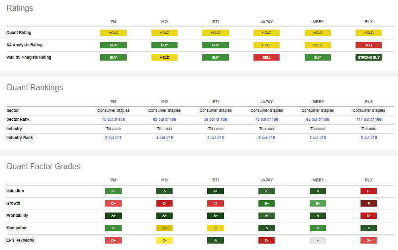
Task: Click the Wall St. Analysts Rating label
Action: pyautogui.click(x=29, y=57)
